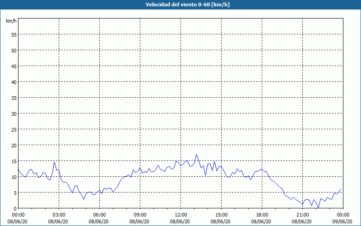This screenshot has height=226, width=361.
Task: Click the wind line's end point at the right edge
Action: click(x=341, y=189)
